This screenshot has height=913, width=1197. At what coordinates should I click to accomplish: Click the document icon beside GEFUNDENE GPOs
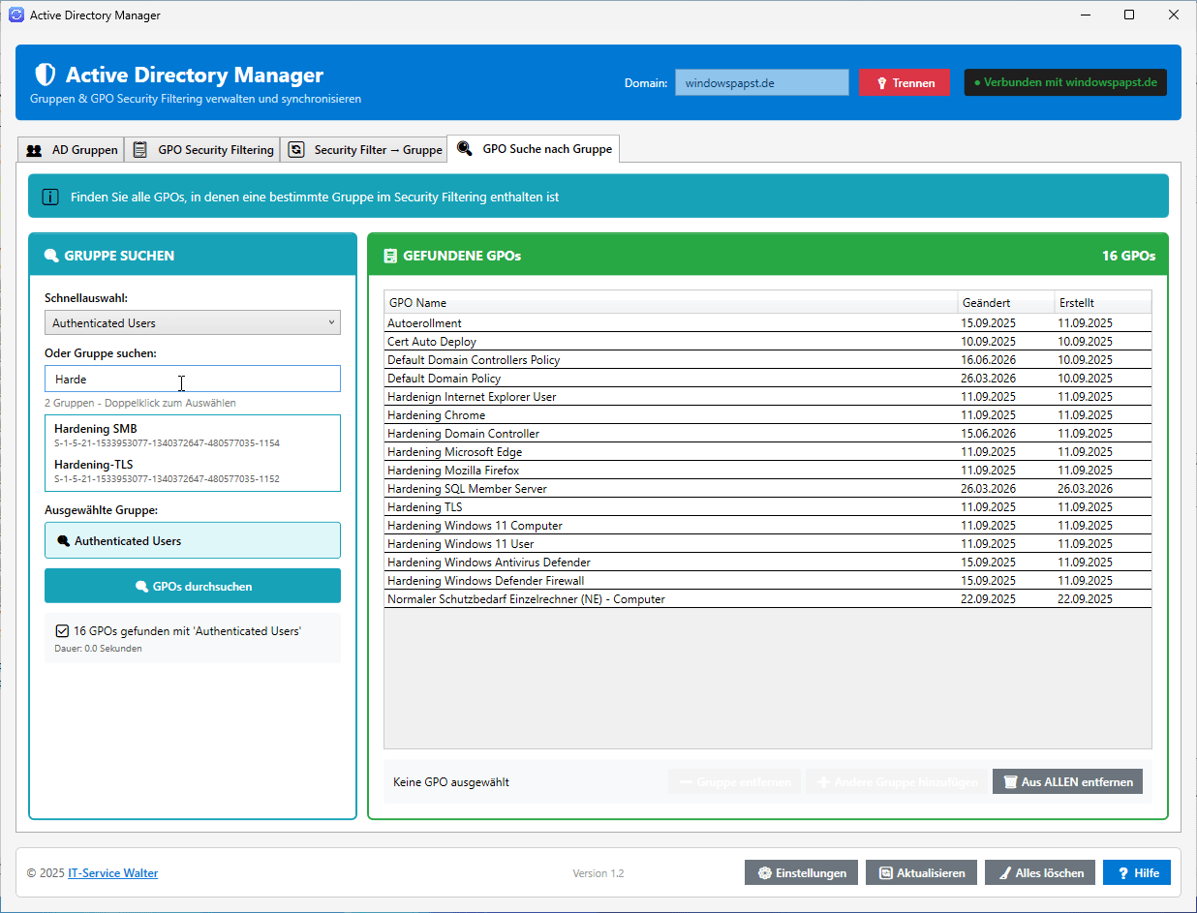(x=389, y=256)
